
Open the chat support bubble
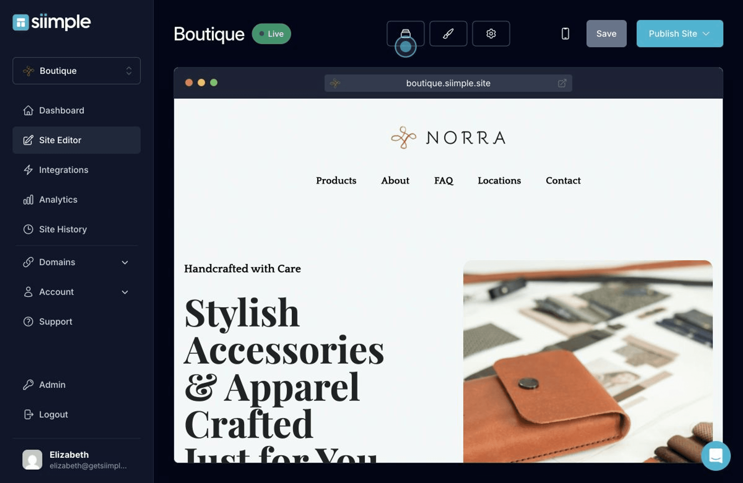pyautogui.click(x=715, y=455)
